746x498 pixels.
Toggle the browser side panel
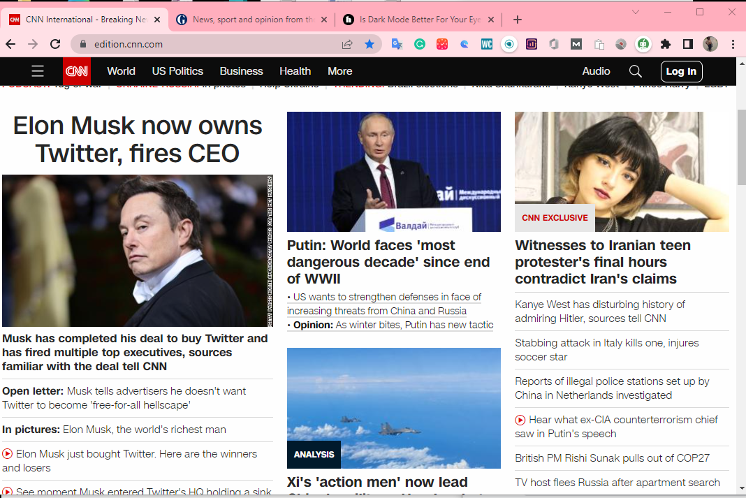click(688, 44)
